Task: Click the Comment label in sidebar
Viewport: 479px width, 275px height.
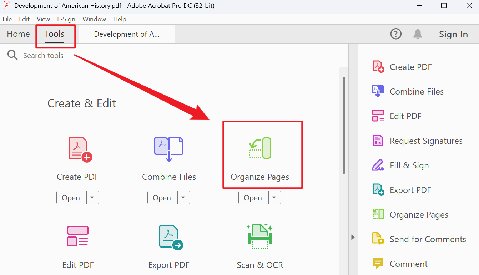Action: [x=409, y=264]
